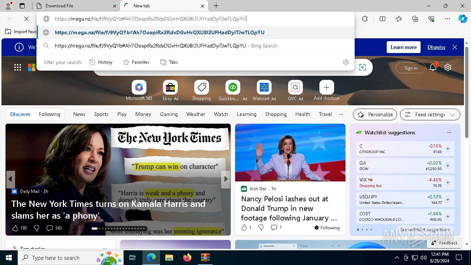Open Settings and more ellipsis menu
471x265 pixels.
pyautogui.click(x=447, y=19)
